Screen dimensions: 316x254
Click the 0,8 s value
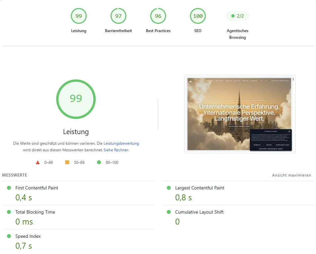(x=183, y=197)
